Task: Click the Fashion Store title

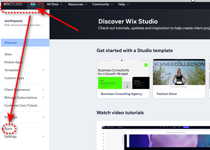Action: point(167,94)
